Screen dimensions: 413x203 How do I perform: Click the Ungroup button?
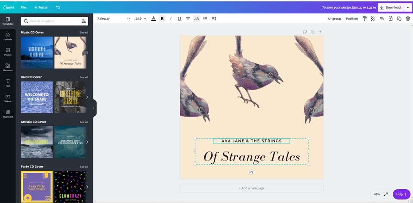pyautogui.click(x=335, y=18)
